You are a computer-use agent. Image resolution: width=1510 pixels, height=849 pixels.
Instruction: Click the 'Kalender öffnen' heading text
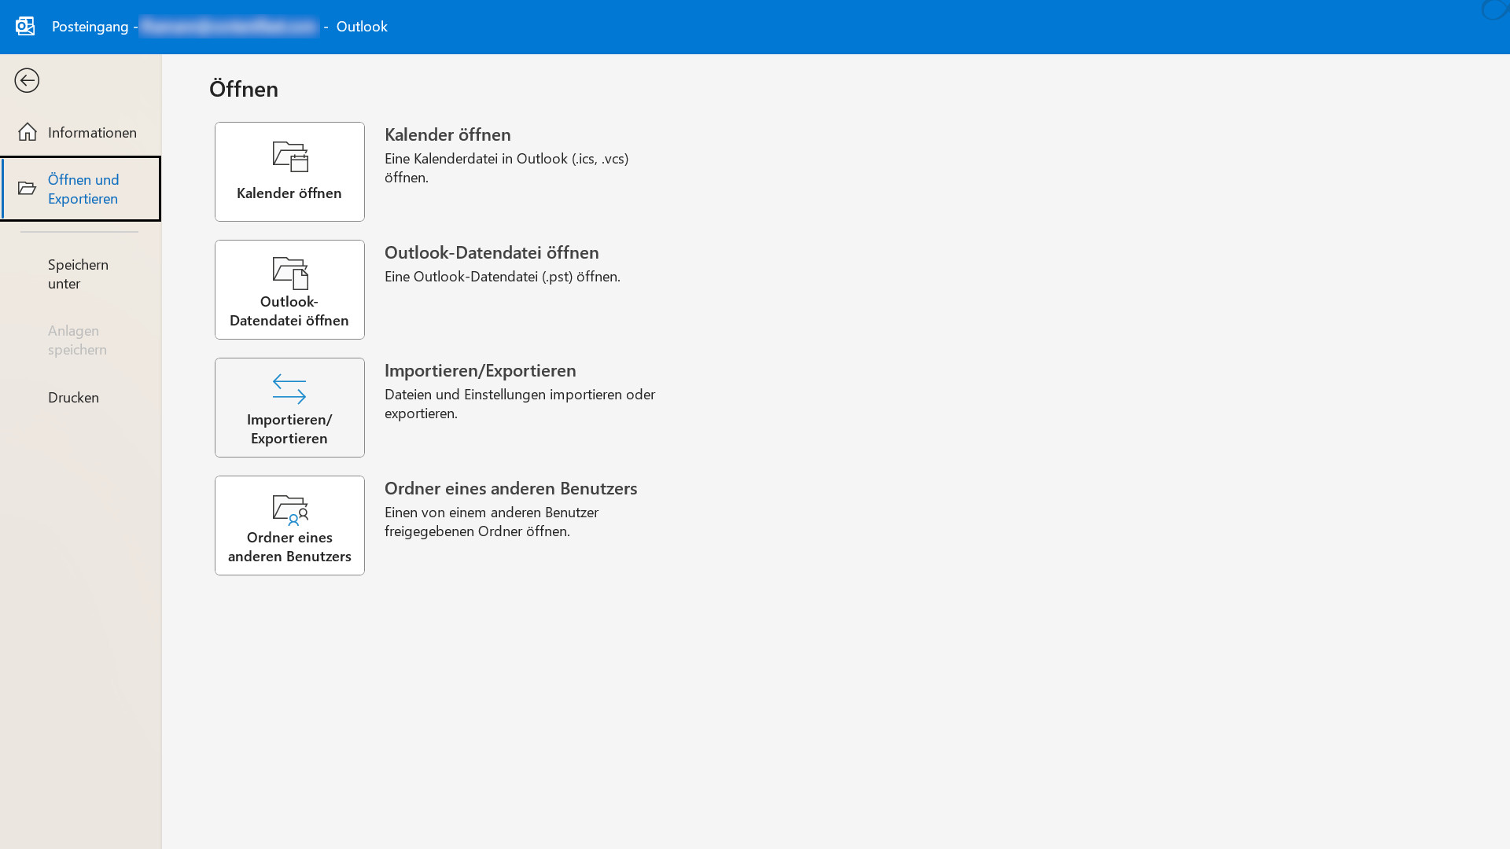(447, 134)
